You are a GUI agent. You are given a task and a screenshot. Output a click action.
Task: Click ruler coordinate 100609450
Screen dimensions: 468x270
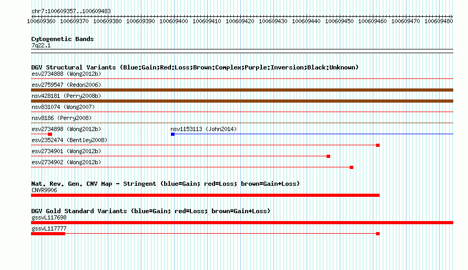[x=339, y=21]
